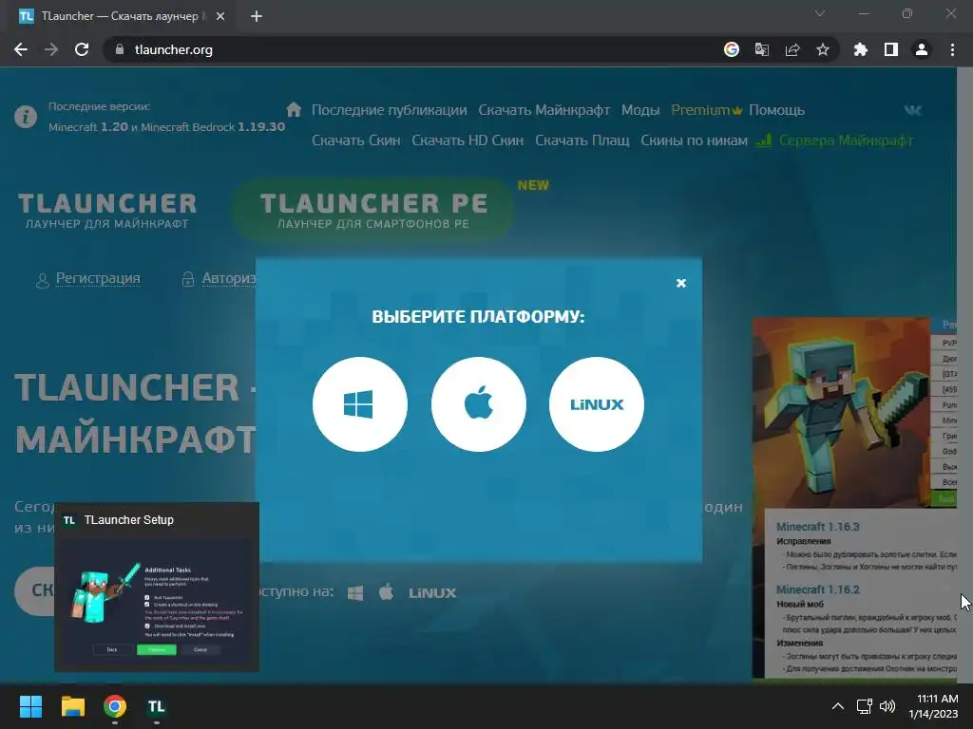View site info lock icon
The width and height of the screenshot is (973, 729).
point(120,49)
